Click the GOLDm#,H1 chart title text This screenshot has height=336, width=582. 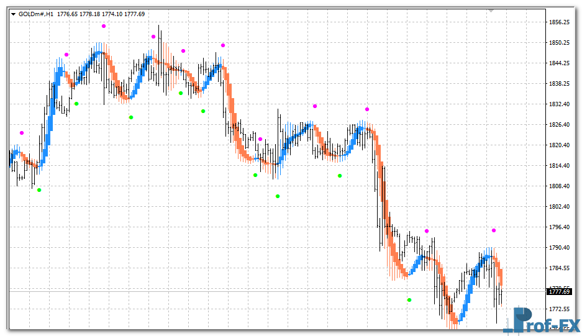tap(36, 14)
